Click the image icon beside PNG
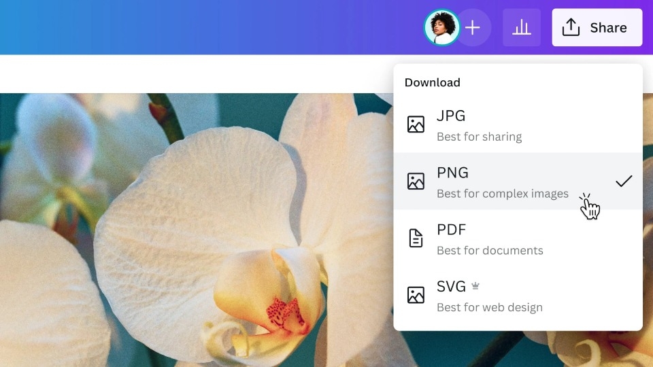Screen dimensions: 653x367 [x=416, y=181]
